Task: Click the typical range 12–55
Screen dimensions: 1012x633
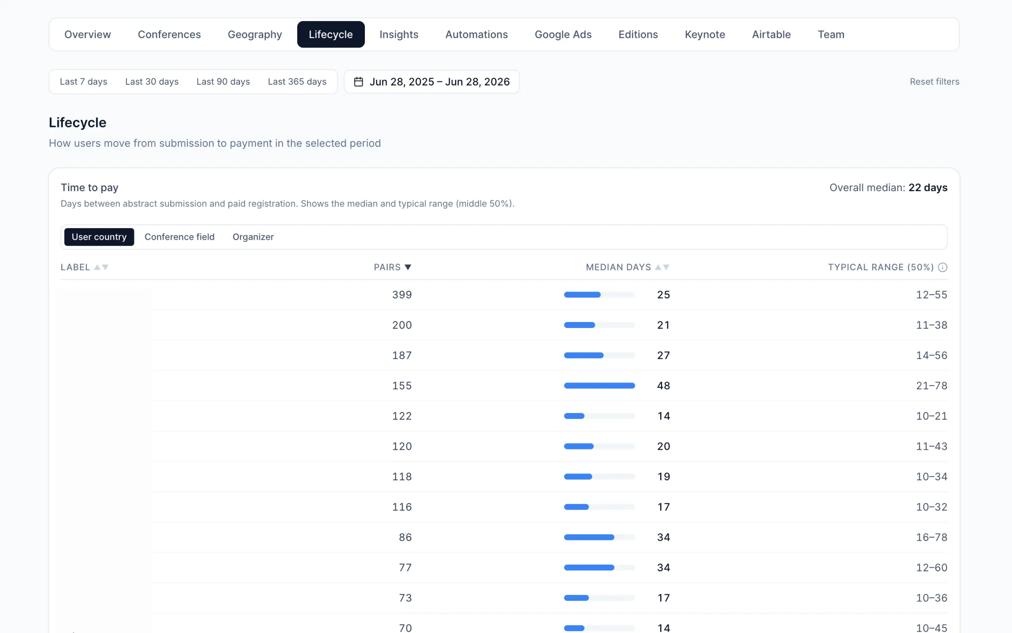Action: tap(932, 295)
